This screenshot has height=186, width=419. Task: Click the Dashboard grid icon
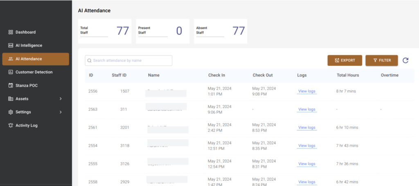pyautogui.click(x=11, y=32)
